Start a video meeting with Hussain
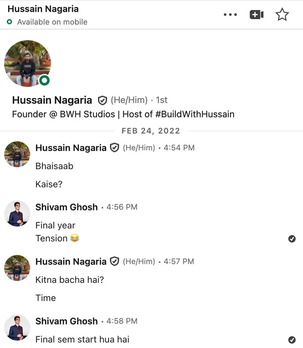This screenshot has height=348, width=303. [x=257, y=14]
